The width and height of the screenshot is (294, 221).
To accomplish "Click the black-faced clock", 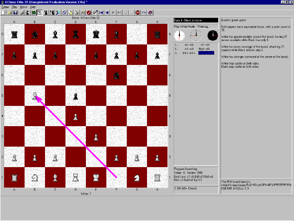I will point(212,35).
